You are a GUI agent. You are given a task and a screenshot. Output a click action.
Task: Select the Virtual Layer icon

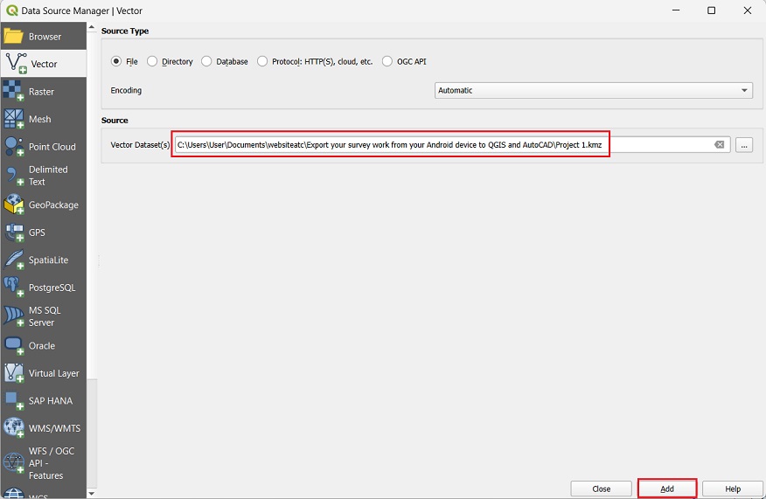click(13, 373)
